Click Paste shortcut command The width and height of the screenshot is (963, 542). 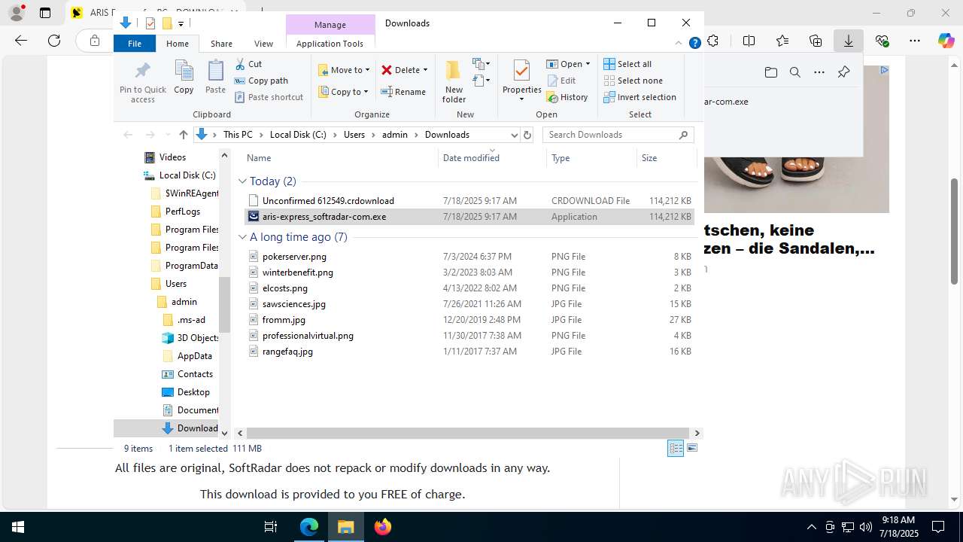click(269, 97)
